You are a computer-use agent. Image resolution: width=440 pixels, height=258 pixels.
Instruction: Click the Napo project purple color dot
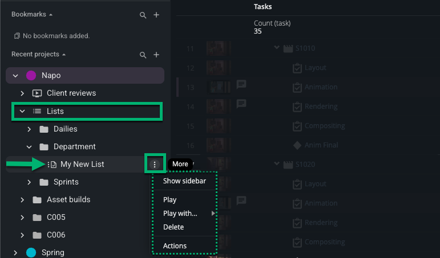tap(31, 75)
